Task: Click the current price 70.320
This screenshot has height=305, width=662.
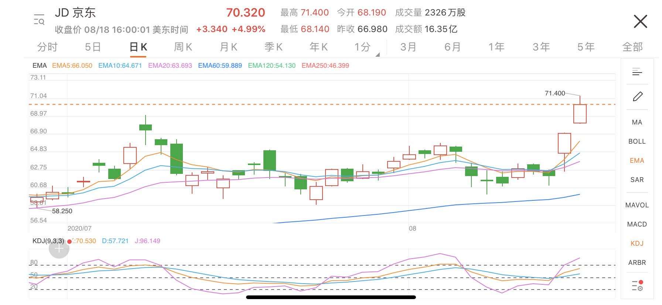Action: (x=246, y=13)
